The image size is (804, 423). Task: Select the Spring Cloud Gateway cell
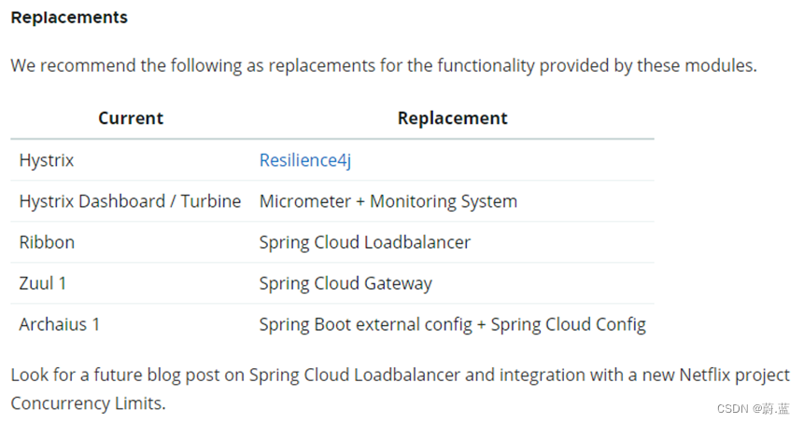(346, 283)
